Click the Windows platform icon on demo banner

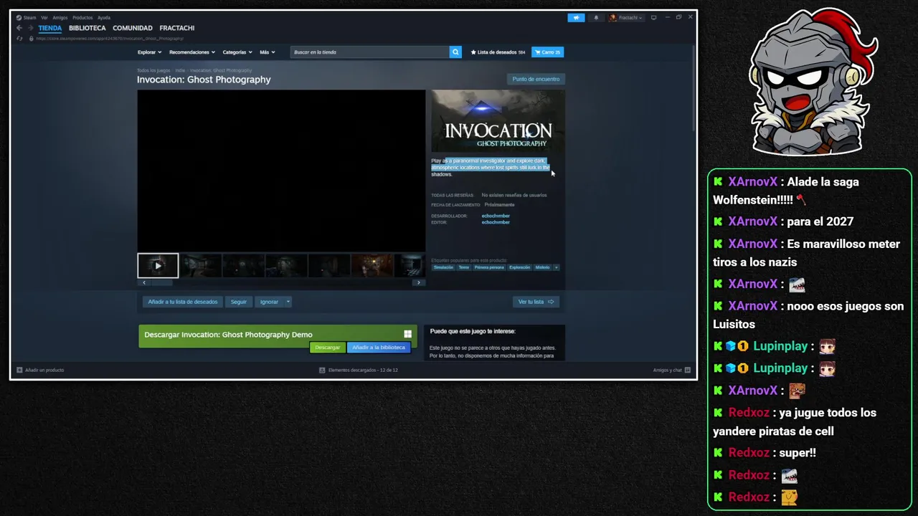pos(407,334)
